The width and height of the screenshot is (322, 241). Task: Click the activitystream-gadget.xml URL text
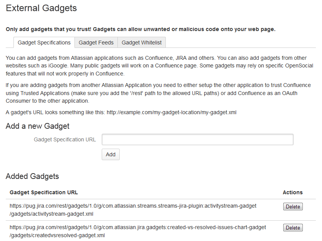coord(133,210)
